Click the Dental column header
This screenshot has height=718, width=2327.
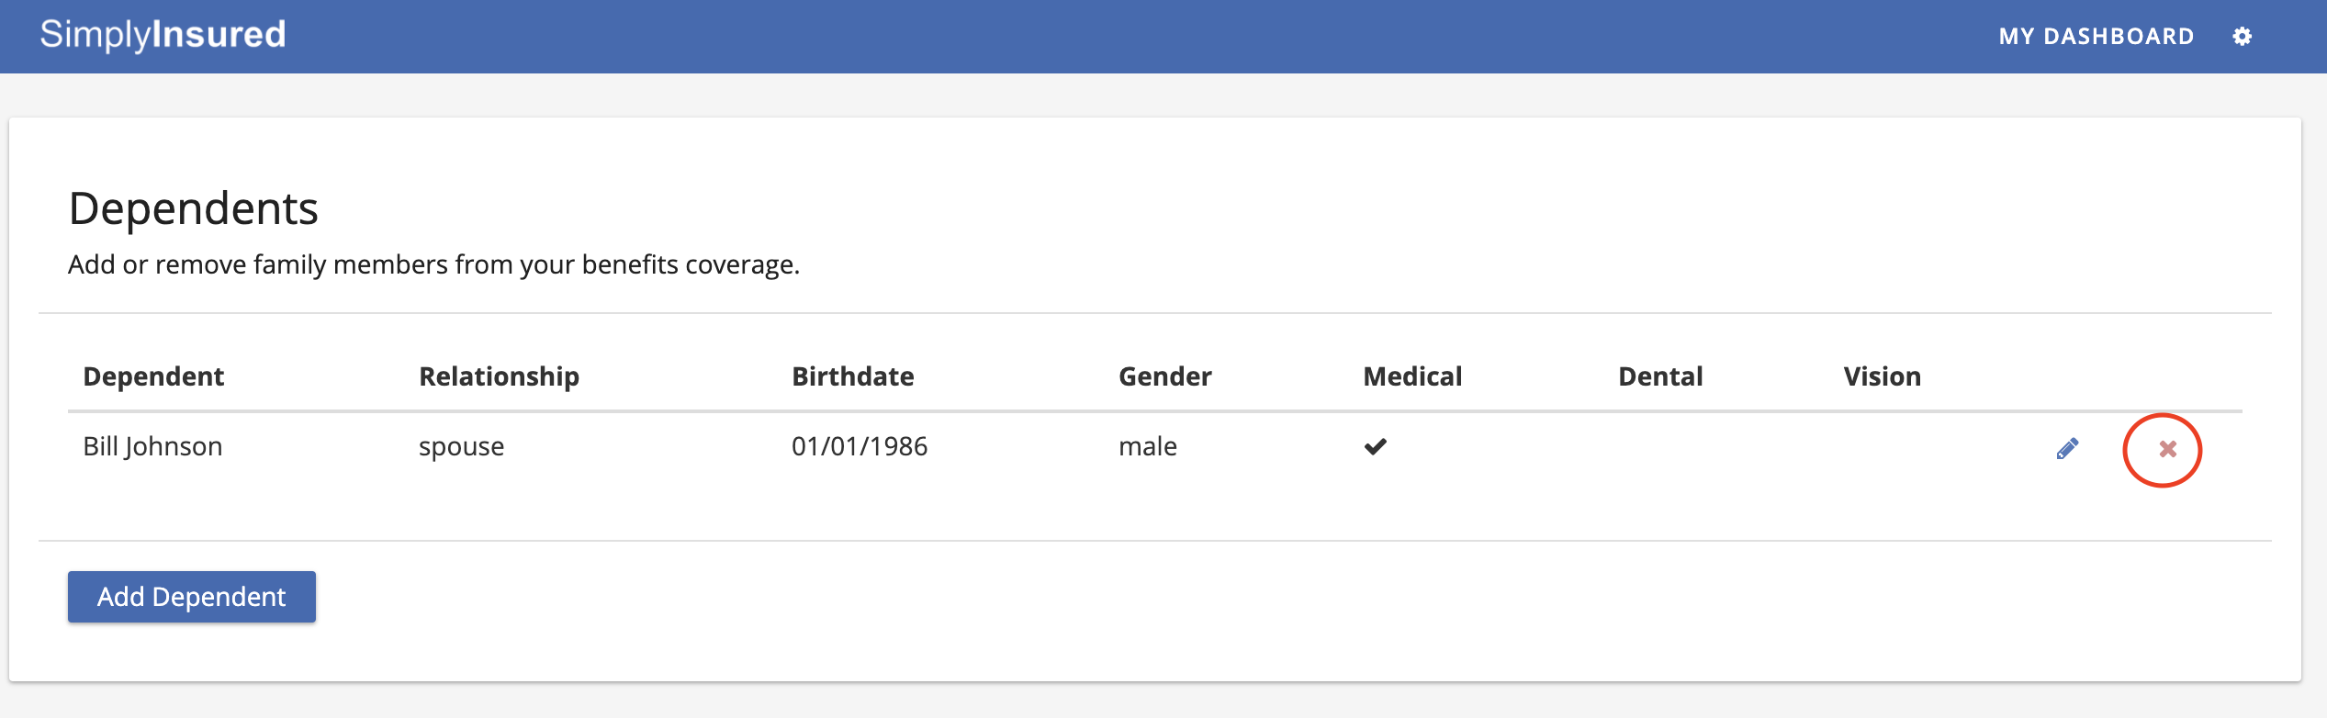click(x=1660, y=376)
